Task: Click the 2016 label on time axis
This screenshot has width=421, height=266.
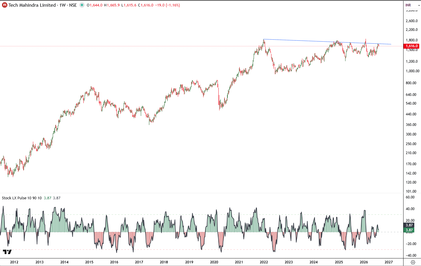Action: 114,262
